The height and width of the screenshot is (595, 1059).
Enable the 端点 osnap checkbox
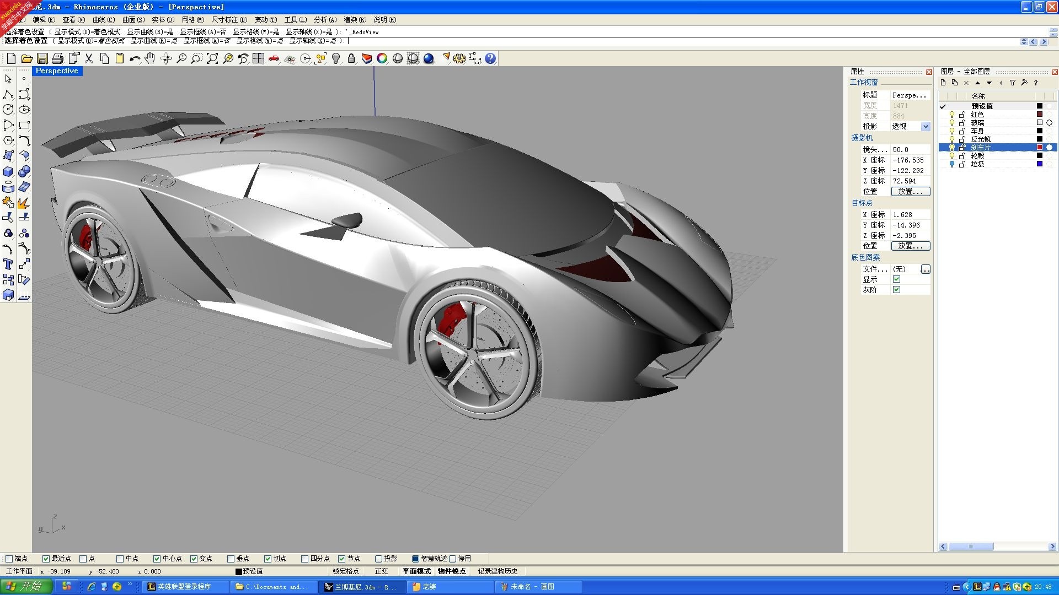(x=9, y=559)
